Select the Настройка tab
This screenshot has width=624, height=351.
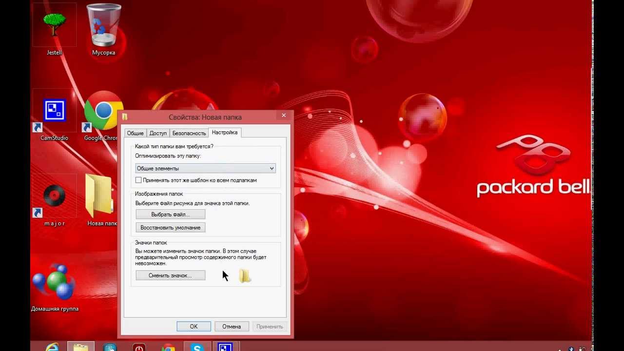point(225,133)
